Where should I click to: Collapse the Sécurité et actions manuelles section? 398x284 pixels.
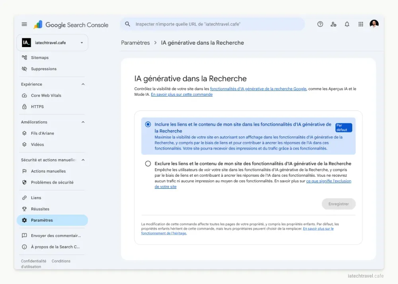83,160
